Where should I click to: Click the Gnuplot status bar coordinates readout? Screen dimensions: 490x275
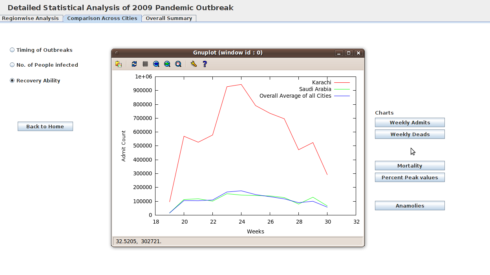click(x=139, y=241)
